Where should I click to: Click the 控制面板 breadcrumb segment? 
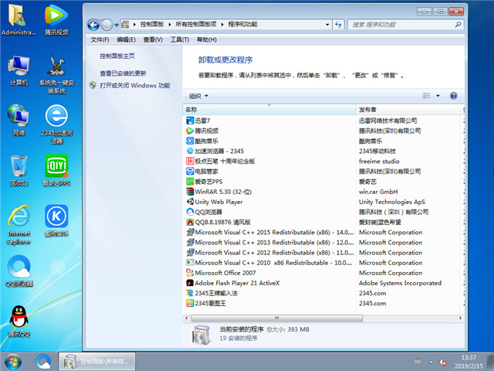152,24
